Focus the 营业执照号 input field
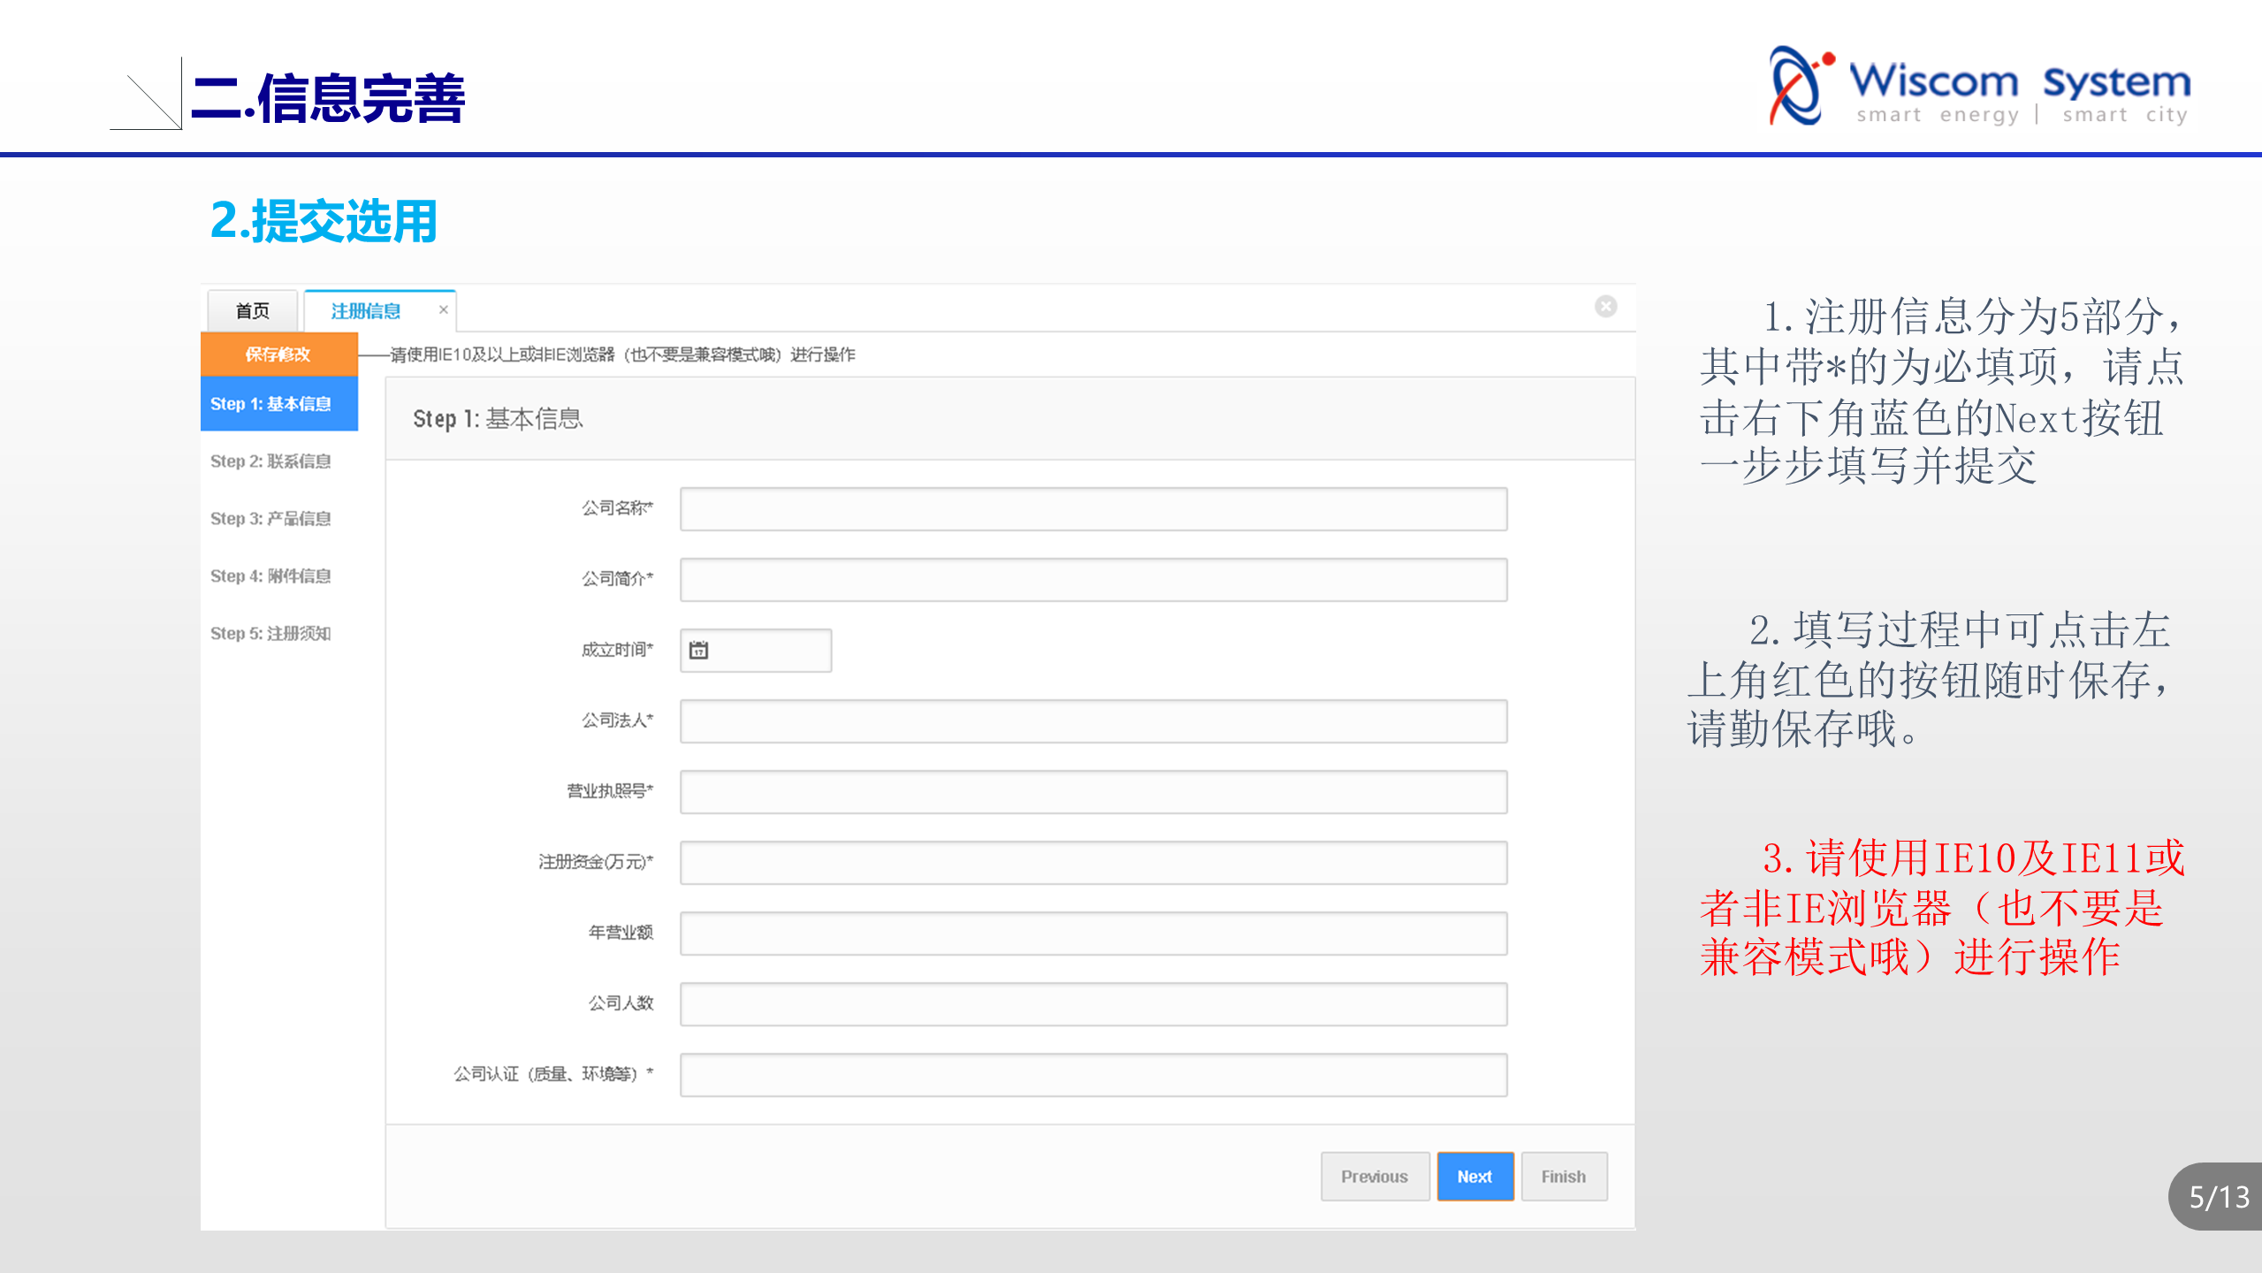Screen dimensions: 2262x1273 [1093, 792]
